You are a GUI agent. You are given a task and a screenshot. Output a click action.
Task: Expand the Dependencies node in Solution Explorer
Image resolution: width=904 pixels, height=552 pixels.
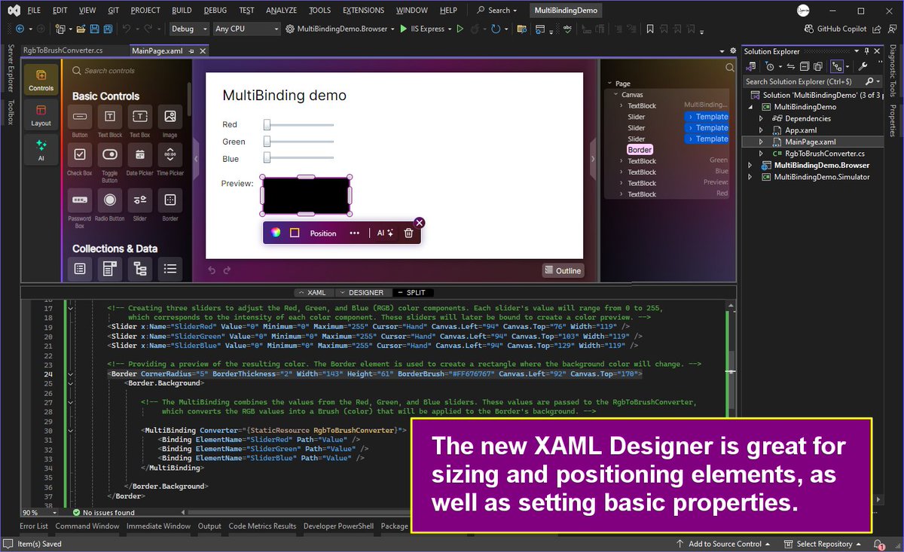tap(762, 118)
